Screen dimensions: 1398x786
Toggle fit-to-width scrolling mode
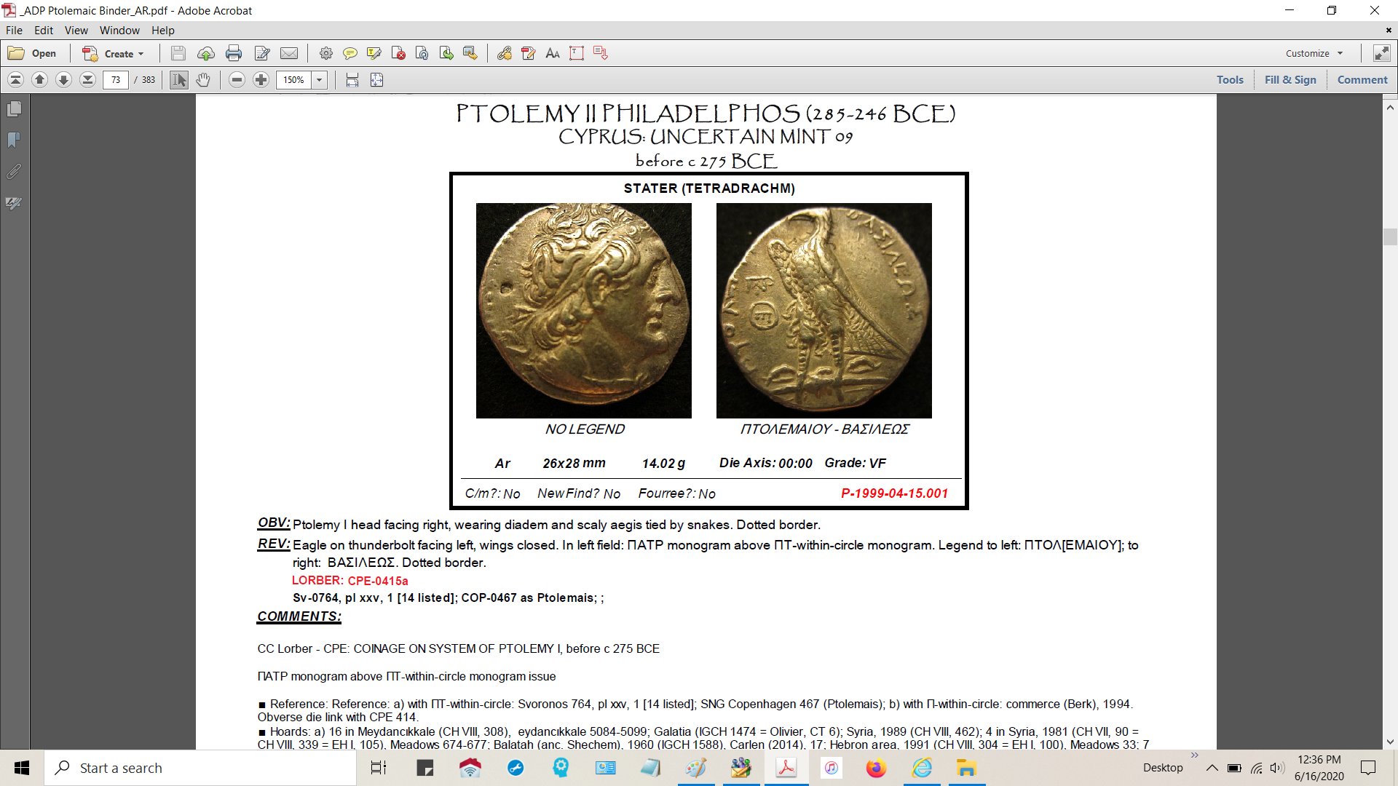pyautogui.click(x=352, y=80)
